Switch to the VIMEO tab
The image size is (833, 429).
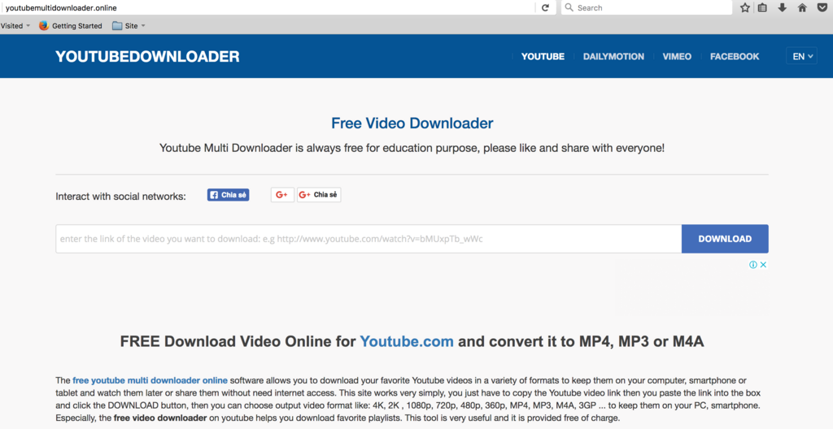coord(677,56)
